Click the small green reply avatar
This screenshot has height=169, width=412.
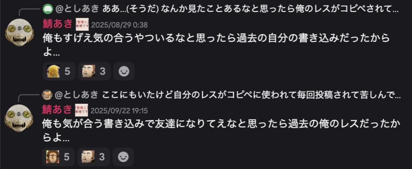pyautogui.click(x=47, y=8)
